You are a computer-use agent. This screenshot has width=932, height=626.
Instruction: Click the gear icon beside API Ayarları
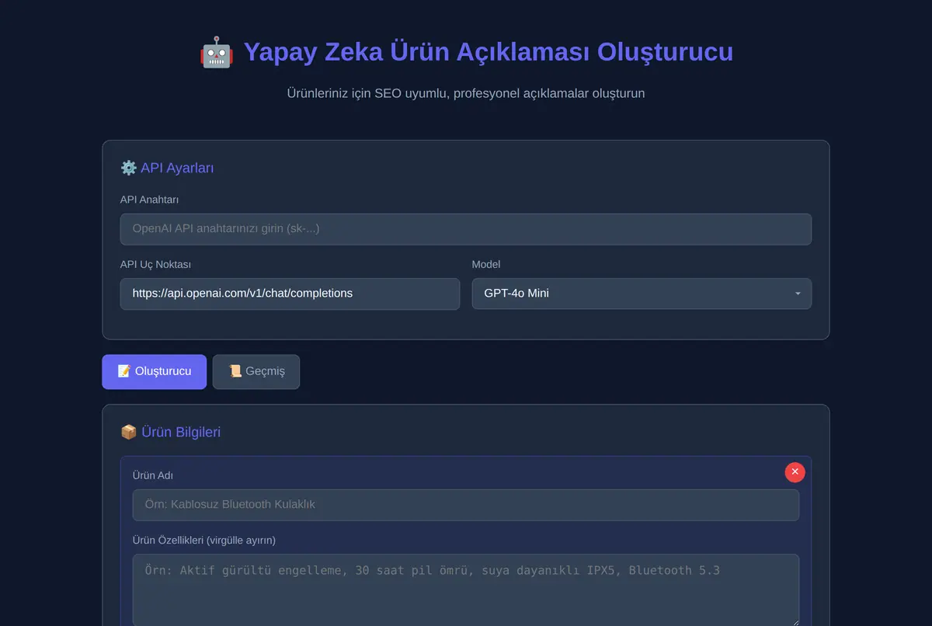pyautogui.click(x=129, y=168)
